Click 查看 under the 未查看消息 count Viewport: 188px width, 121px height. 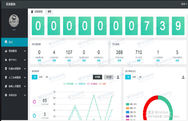(x=39, y=60)
